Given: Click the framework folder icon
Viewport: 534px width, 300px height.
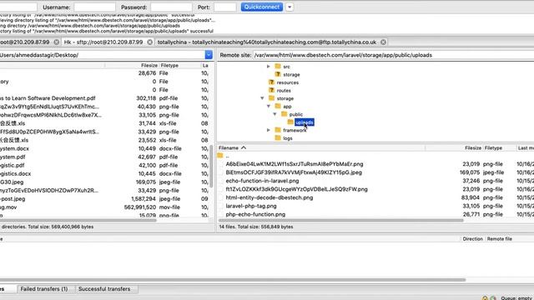Looking at the screenshot, I should (278, 130).
